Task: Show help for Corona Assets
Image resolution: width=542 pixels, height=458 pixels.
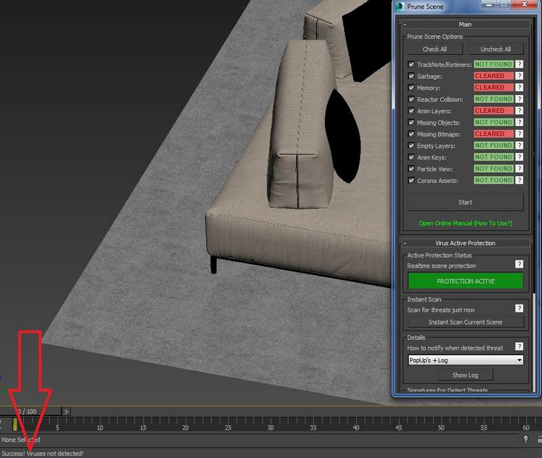Action: coord(520,180)
